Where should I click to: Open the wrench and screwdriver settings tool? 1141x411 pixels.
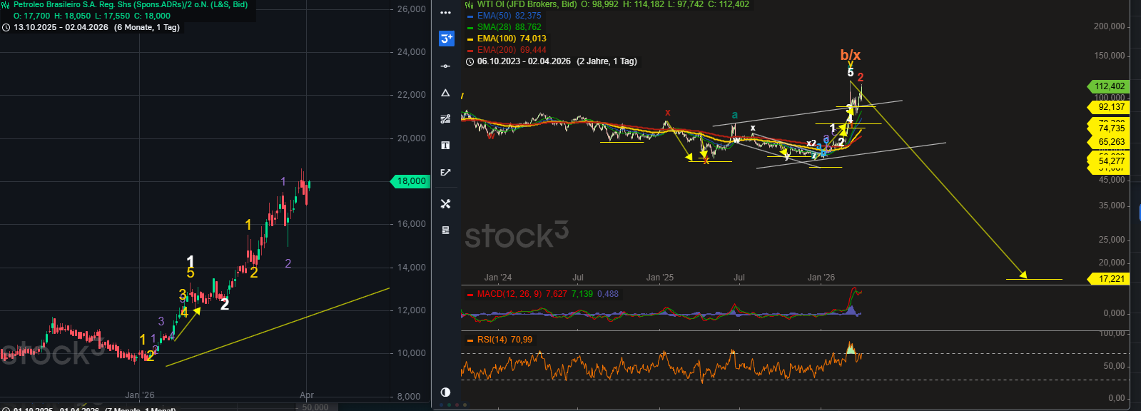(446, 204)
